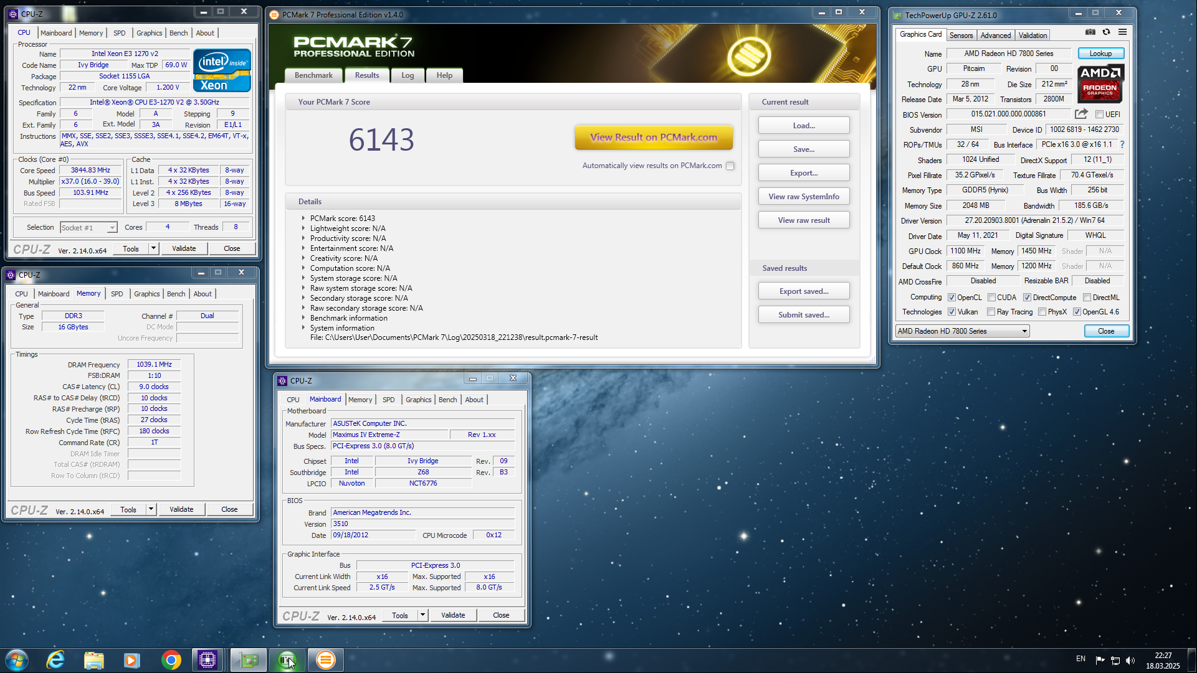This screenshot has width=1197, height=673.
Task: Click the GPU-Z refresh icon
Action: pyautogui.click(x=1106, y=32)
